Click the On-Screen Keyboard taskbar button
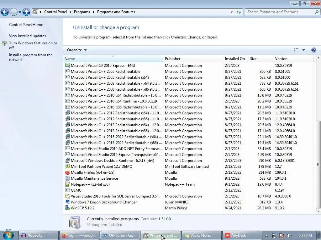This screenshot has width=321, height=240. [120, 235]
